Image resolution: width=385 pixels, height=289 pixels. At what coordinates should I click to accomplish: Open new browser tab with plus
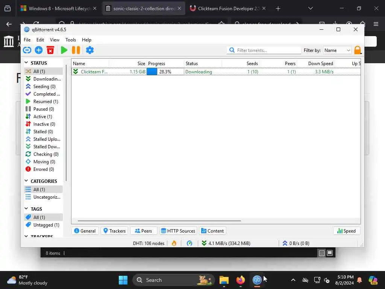(278, 8)
